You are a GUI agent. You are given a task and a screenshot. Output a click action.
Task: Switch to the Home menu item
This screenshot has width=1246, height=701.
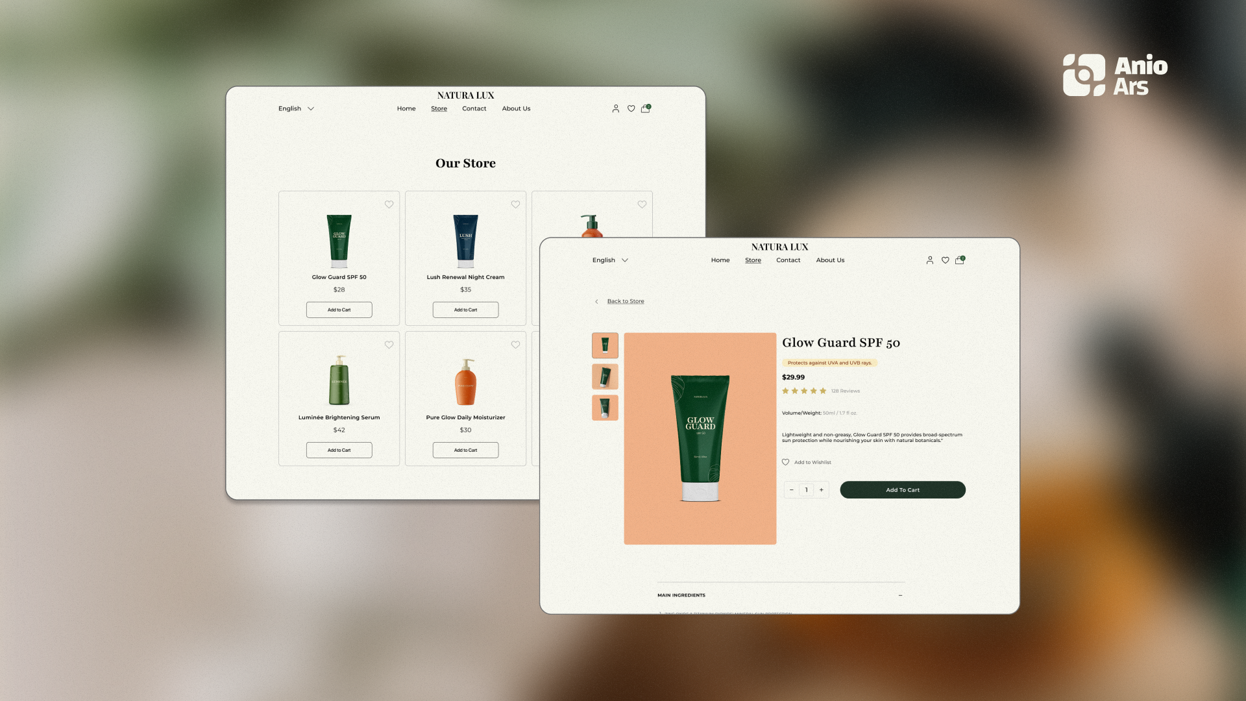click(720, 260)
